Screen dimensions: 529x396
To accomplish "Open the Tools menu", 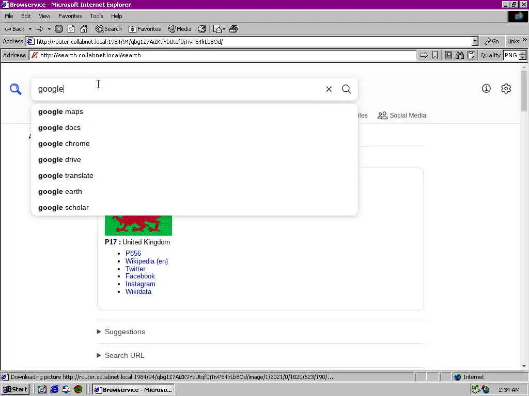I will (x=96, y=16).
